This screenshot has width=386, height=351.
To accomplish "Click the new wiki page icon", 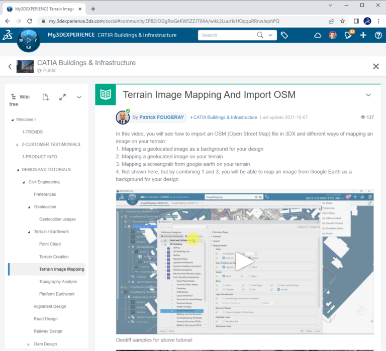I will [46, 97].
